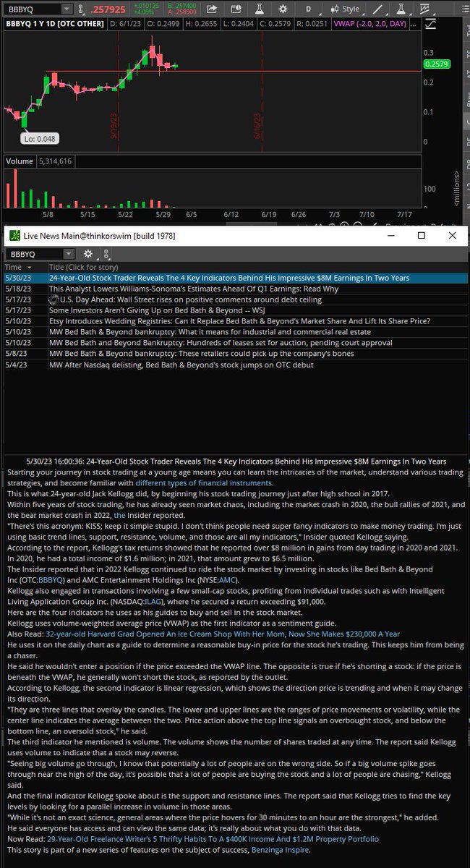Viewport: 470px width, 868px height.
Task: Open the drawing tools line icon
Action: pyautogui.click(x=378, y=9)
